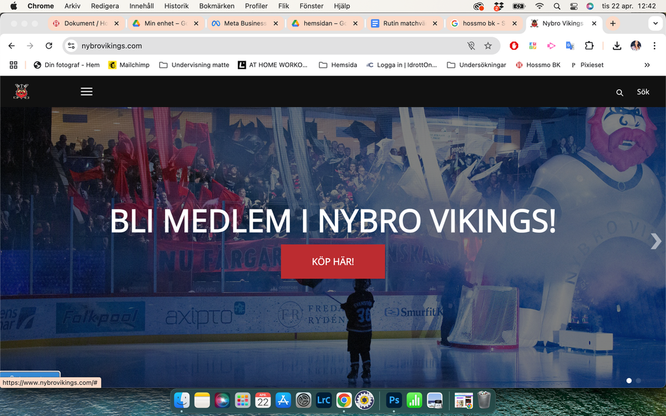Open Undervisning matte bookmarks folder
Screen dimensions: 666x416
(x=194, y=65)
